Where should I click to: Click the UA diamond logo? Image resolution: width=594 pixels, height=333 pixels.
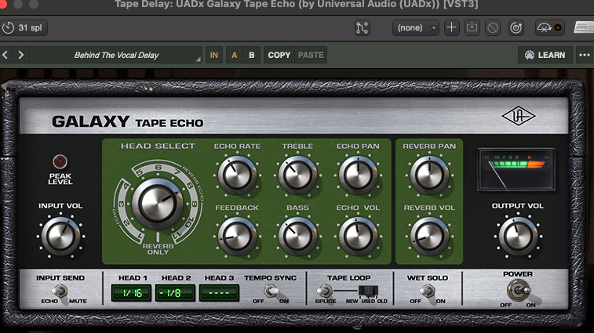click(x=518, y=117)
